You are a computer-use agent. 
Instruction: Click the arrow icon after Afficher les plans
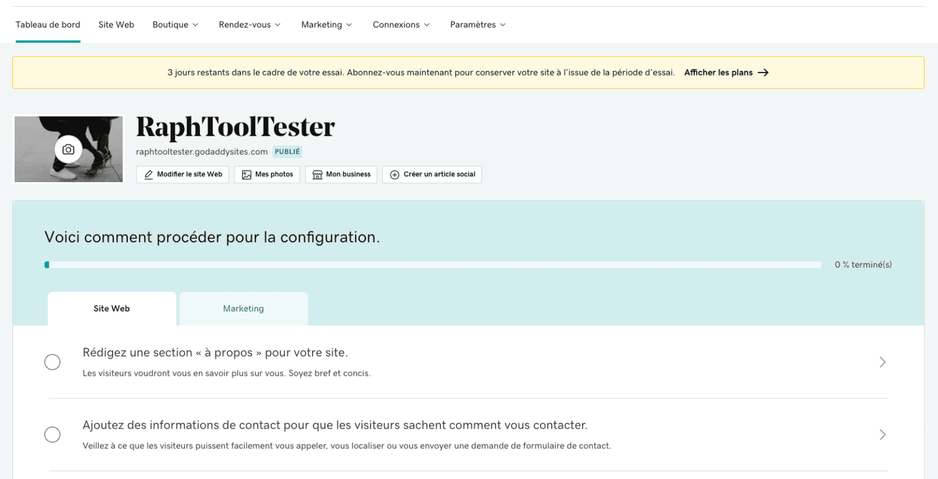coord(763,73)
